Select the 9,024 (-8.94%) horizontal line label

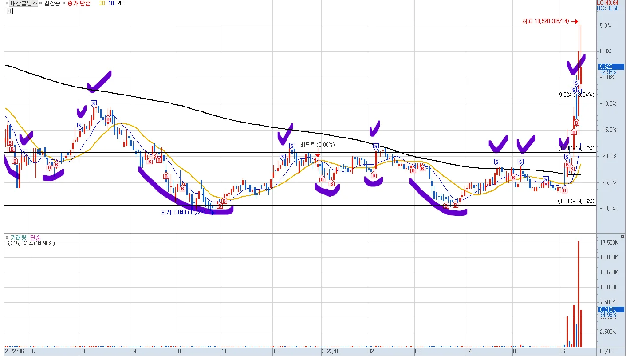[x=576, y=95]
